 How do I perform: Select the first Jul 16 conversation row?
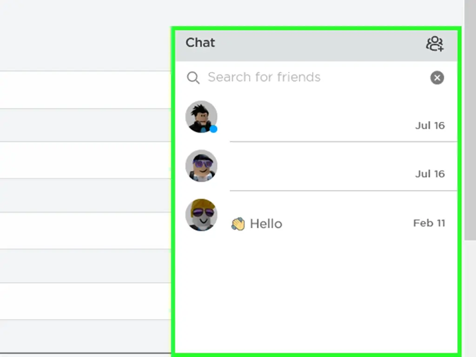316,118
